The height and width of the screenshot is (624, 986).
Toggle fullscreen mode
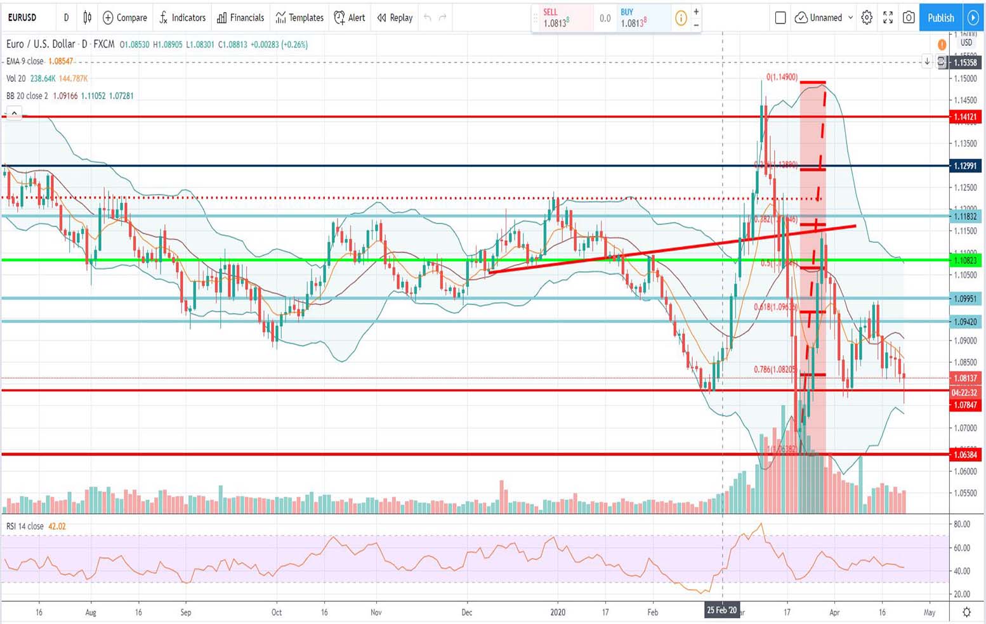[888, 18]
